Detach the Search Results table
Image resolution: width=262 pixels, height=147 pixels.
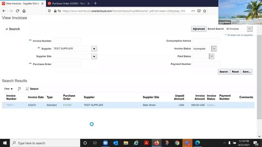(32, 89)
